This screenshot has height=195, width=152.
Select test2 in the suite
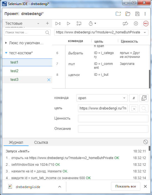tap(27, 71)
